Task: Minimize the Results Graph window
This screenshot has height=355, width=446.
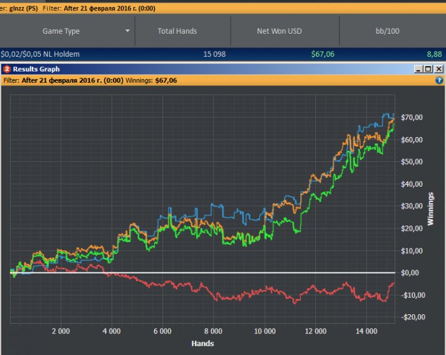Action: tap(417, 69)
